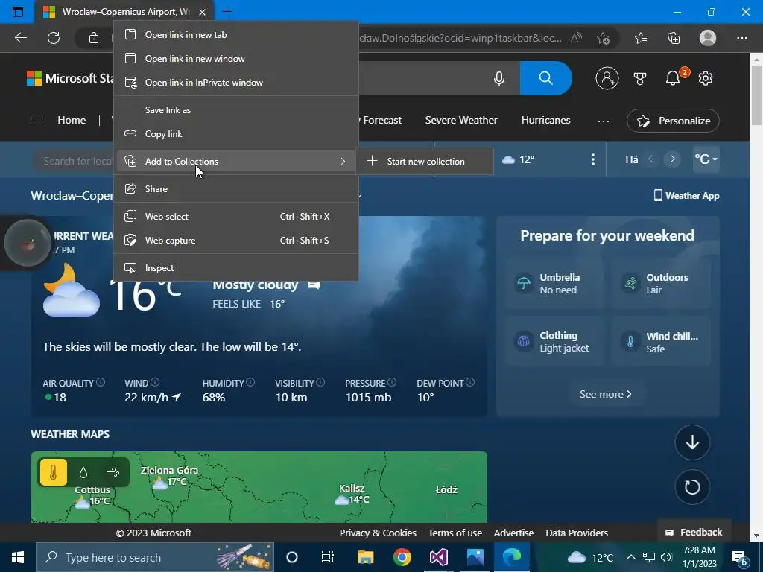Show previous saved location arrow
Image resolution: width=763 pixels, height=572 pixels.
tap(650, 159)
